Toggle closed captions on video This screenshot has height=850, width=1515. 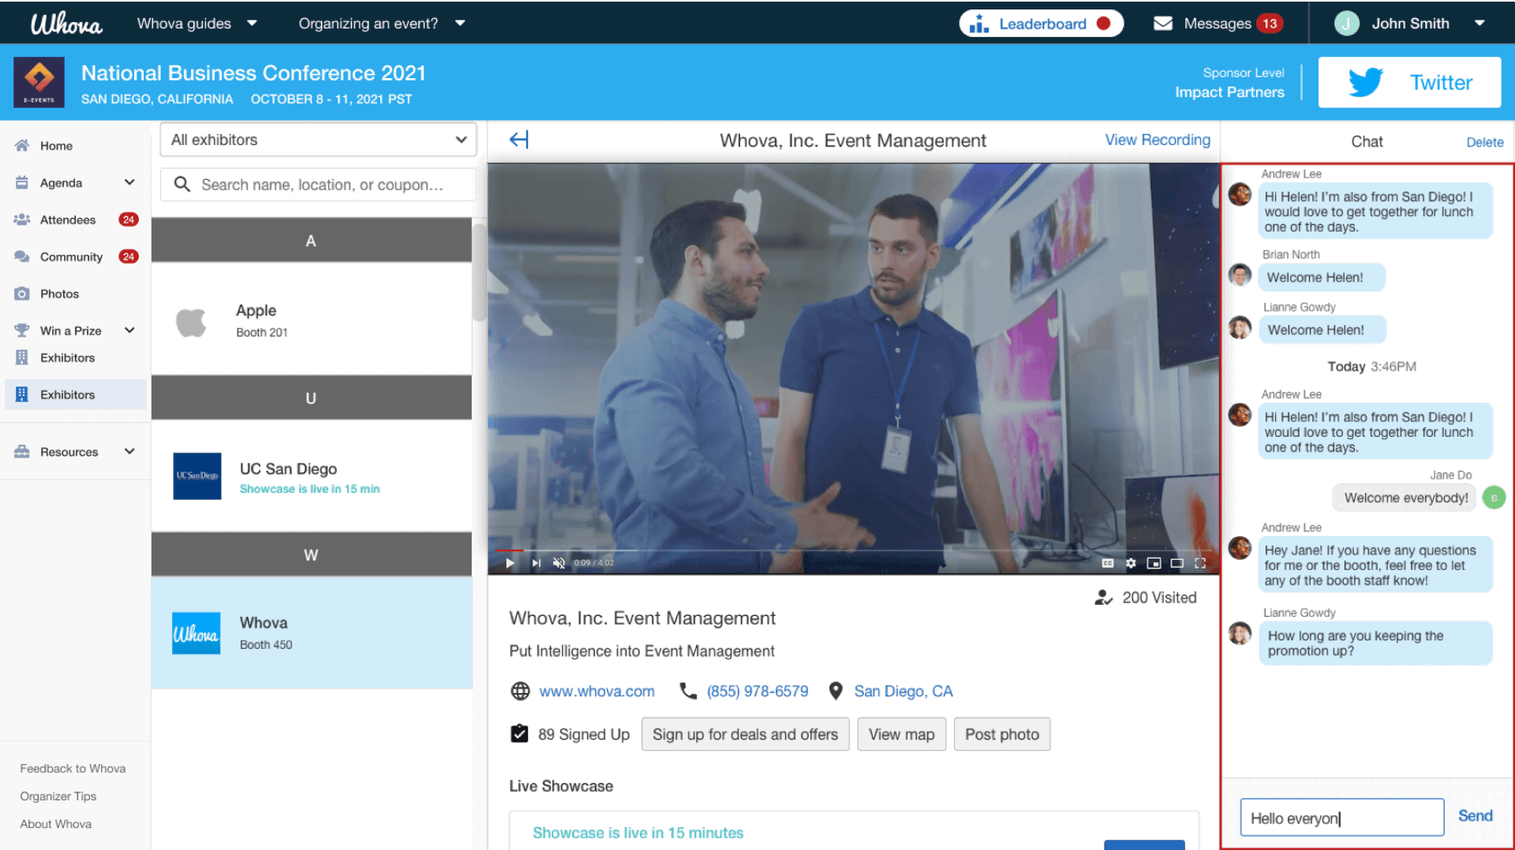click(x=1108, y=563)
